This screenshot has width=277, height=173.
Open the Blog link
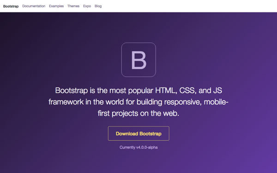coord(98,6)
